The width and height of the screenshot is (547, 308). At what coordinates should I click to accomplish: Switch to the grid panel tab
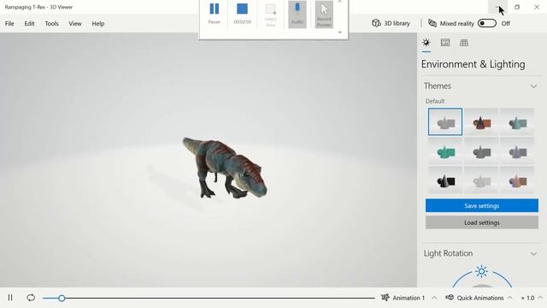click(464, 43)
